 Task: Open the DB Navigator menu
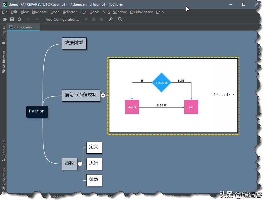coord(141,12)
